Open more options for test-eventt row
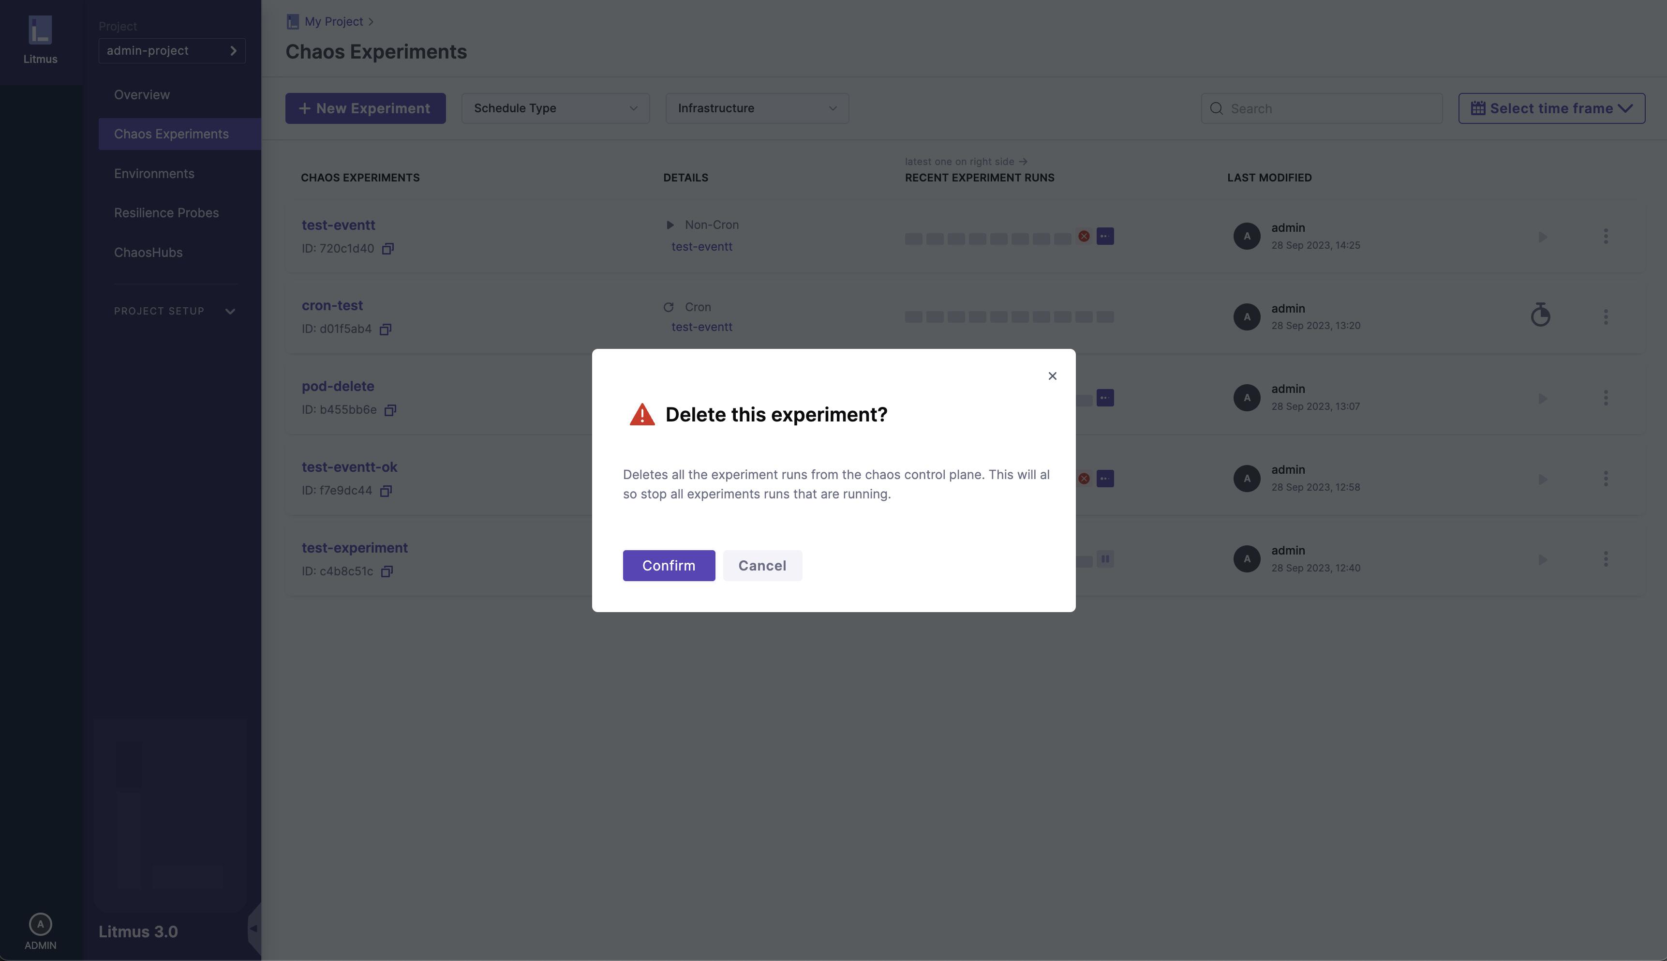 (1606, 236)
